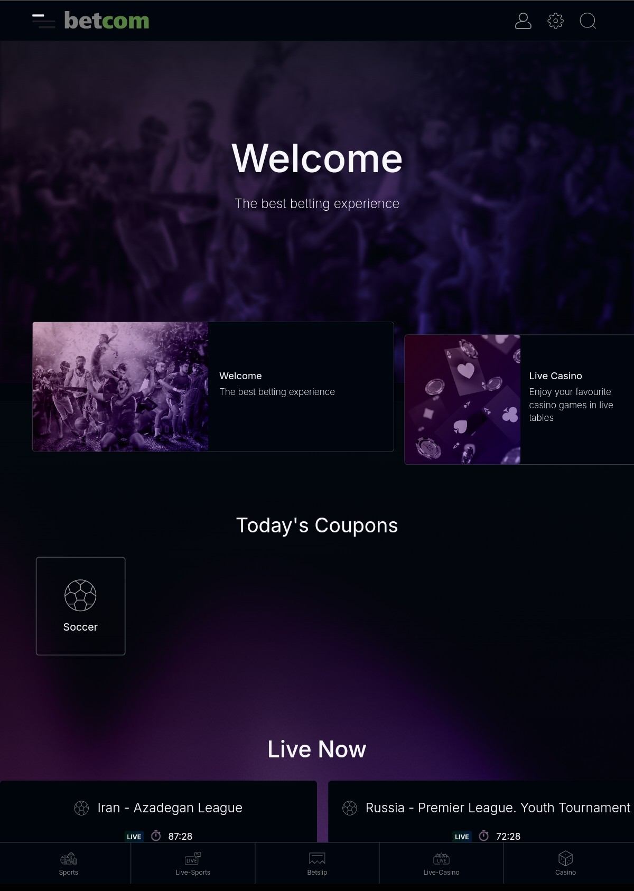Screen dimensions: 634x891
Task: Open the Iran - Azadegan League match
Action: point(158,812)
